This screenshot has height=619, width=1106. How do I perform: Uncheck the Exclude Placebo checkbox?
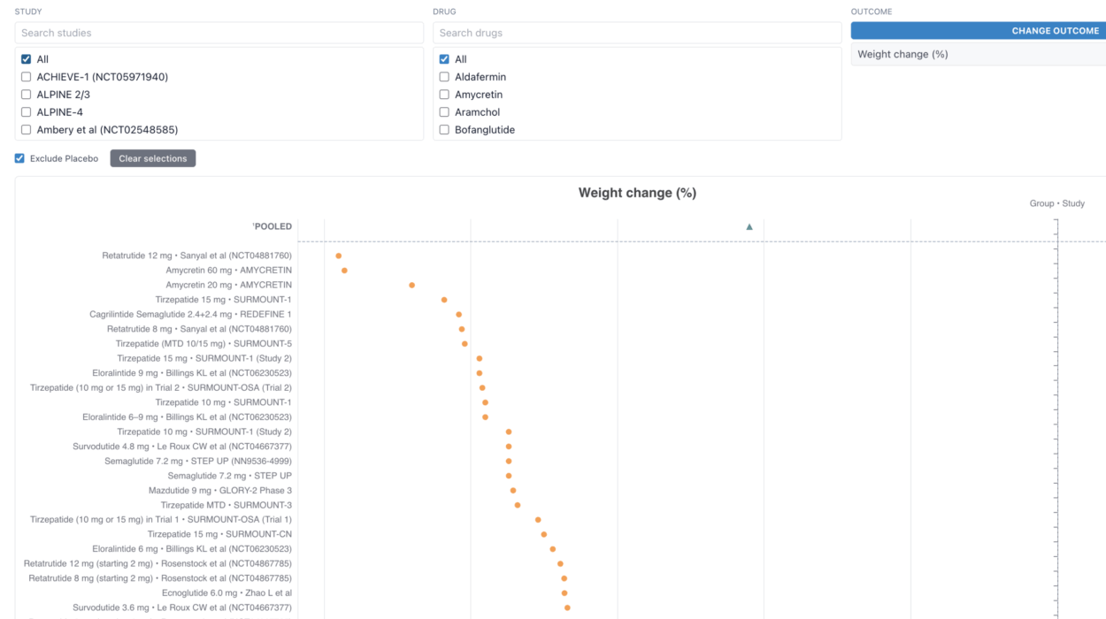pyautogui.click(x=20, y=158)
